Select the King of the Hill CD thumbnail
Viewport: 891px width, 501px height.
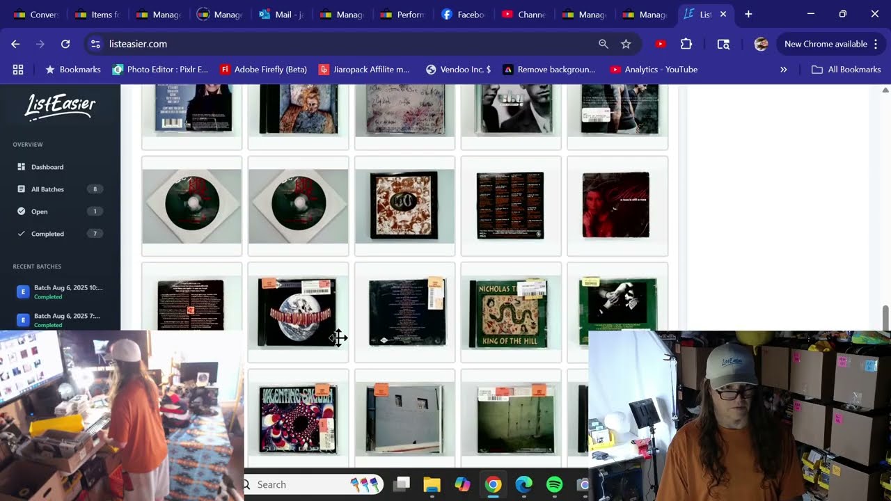[511, 312]
